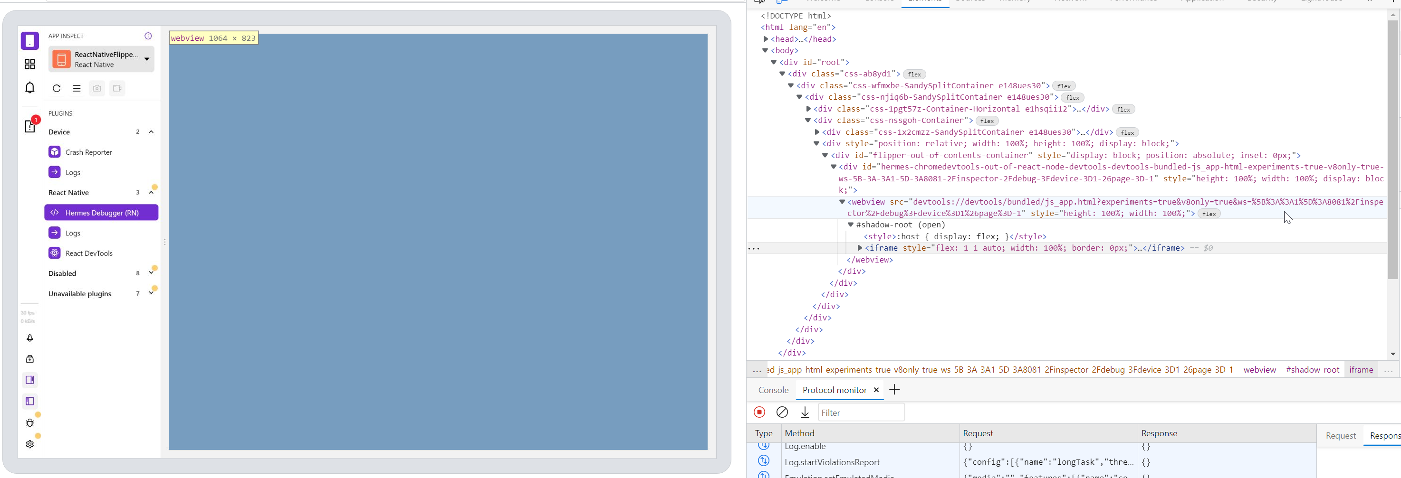Viewport: 1401px width, 478px height.
Task: Toggle flex overlay on the css-ab8yd1 div
Action: 914,75
